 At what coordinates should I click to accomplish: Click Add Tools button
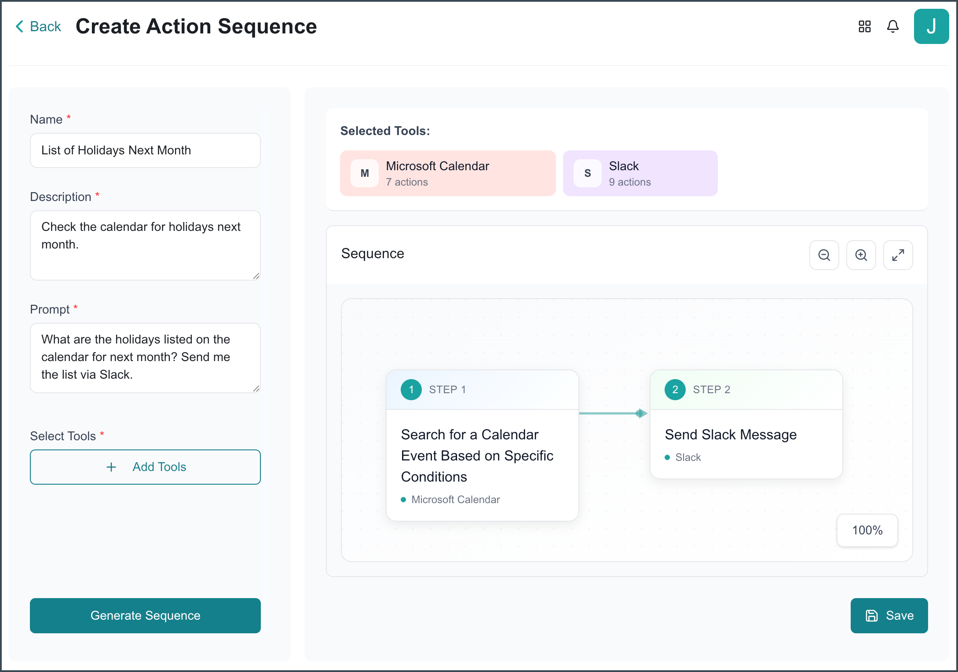[145, 467]
